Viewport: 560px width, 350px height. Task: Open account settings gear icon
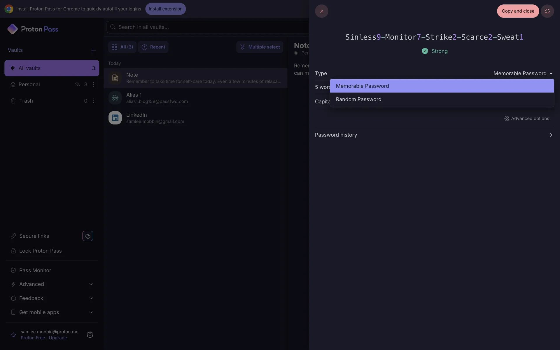point(90,335)
